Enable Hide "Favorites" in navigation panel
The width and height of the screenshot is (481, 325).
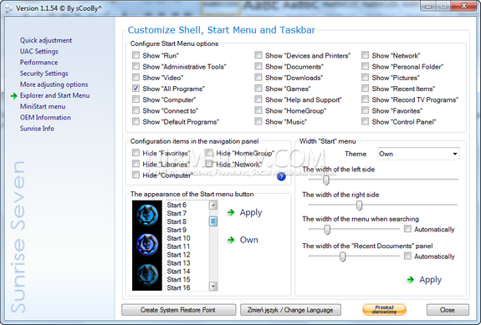(136, 153)
